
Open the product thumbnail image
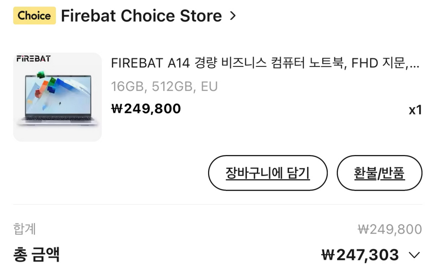click(x=57, y=96)
